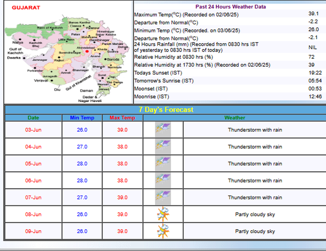
Task: Click the 09-Jun date cell
Action: point(33,231)
